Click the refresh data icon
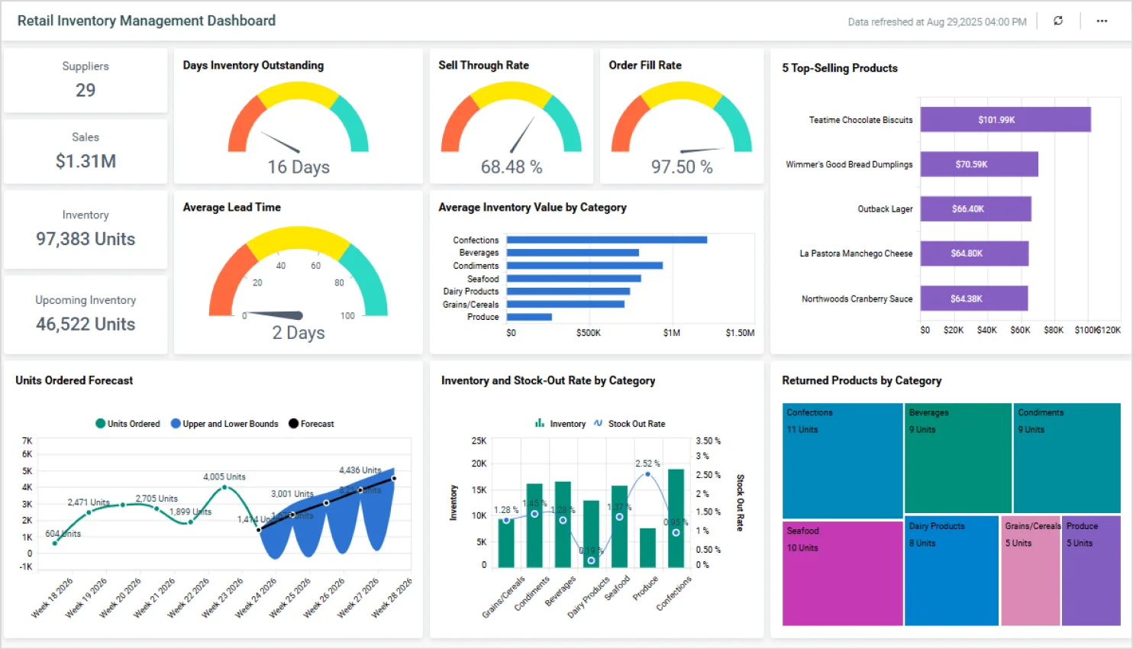Viewport: 1133px width, 649px height. [x=1058, y=21]
